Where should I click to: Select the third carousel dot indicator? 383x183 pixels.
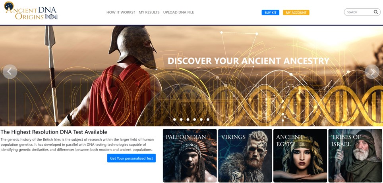[x=188, y=119]
